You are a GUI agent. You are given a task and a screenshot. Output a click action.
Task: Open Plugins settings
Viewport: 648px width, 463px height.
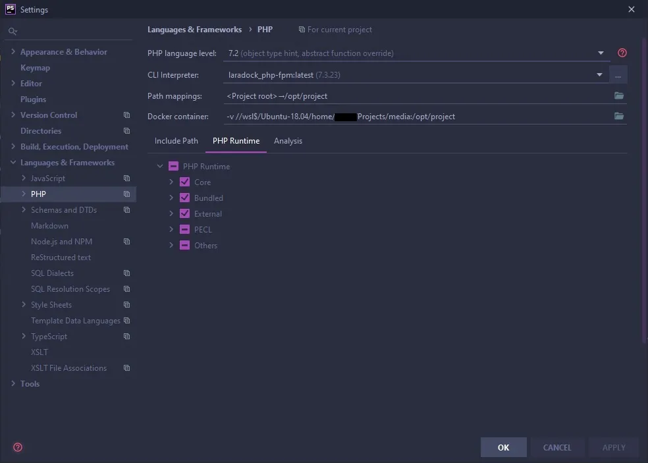click(33, 99)
